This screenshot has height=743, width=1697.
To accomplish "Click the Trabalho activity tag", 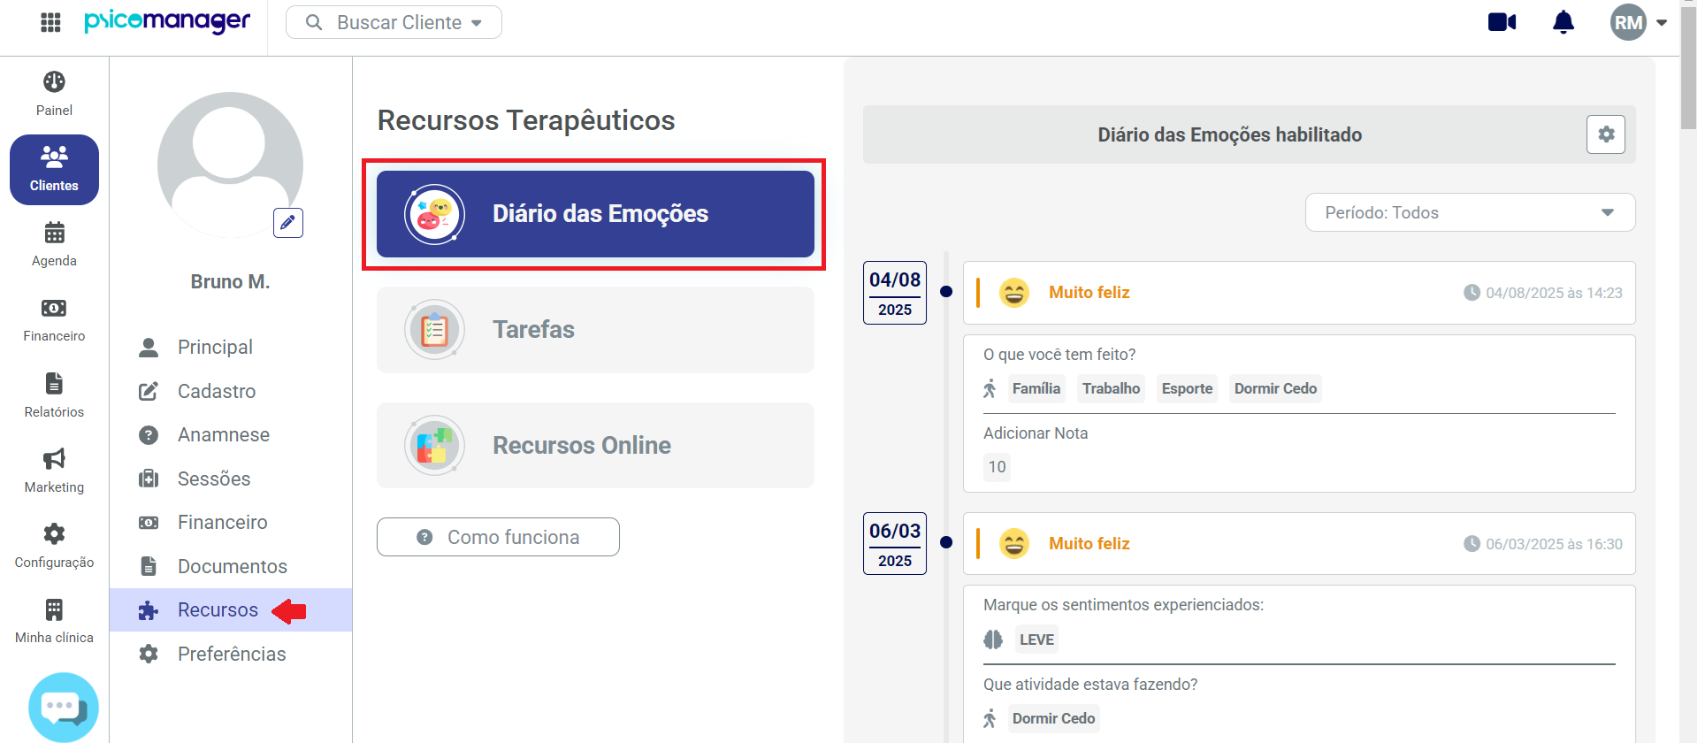I will [1112, 388].
